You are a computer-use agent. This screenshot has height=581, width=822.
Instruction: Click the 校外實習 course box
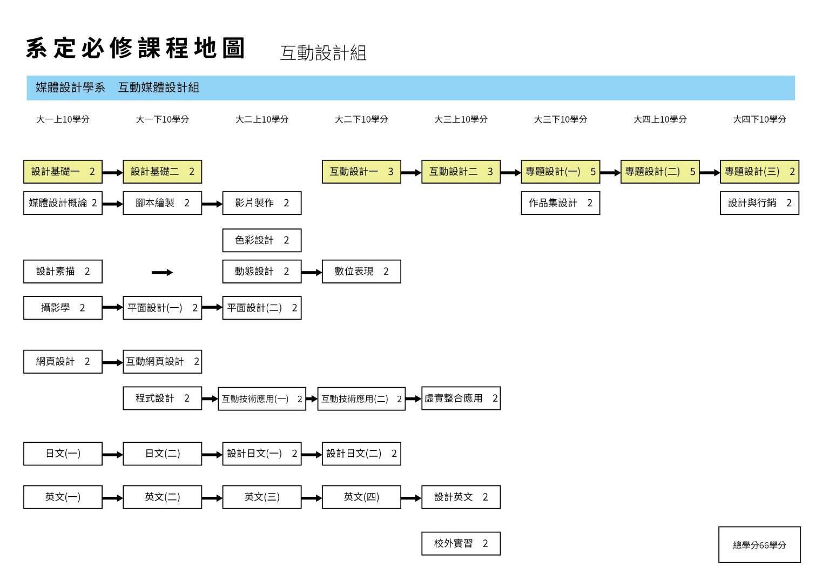click(461, 543)
